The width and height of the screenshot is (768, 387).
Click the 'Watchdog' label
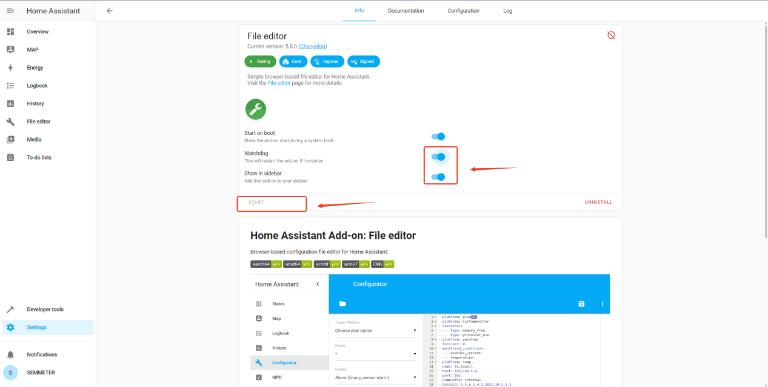256,153
